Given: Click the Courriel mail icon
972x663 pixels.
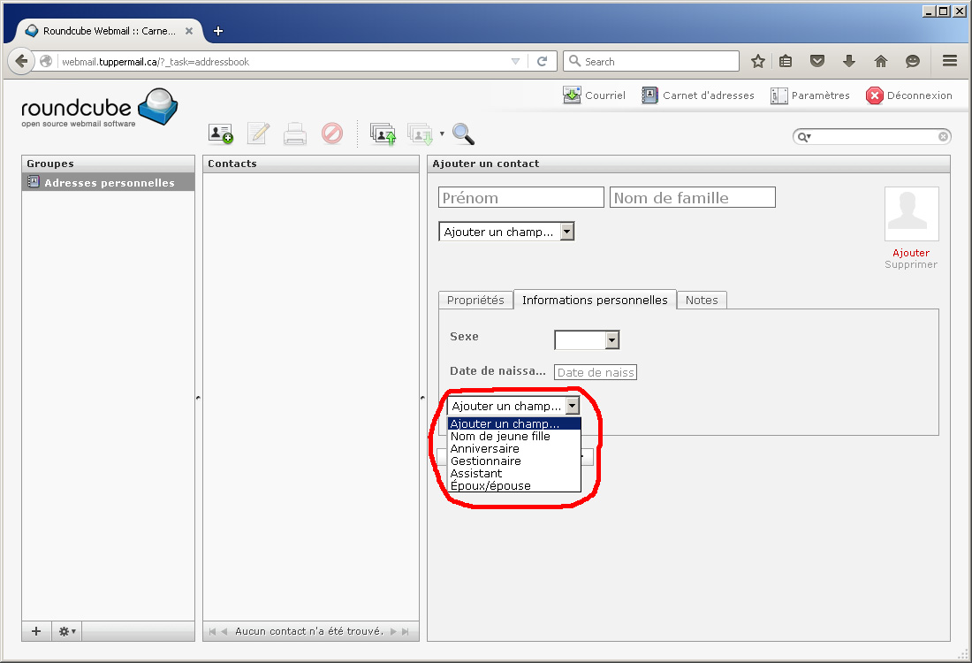Looking at the screenshot, I should point(573,95).
